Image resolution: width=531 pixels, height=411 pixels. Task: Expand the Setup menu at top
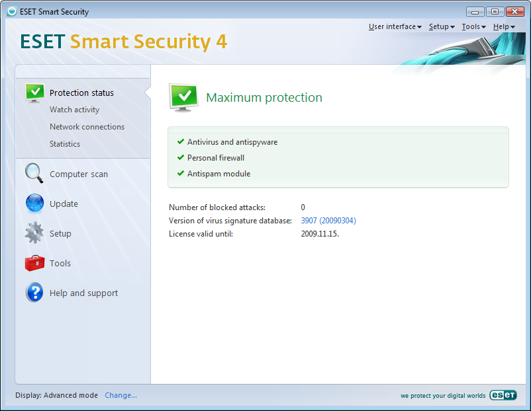coord(442,26)
